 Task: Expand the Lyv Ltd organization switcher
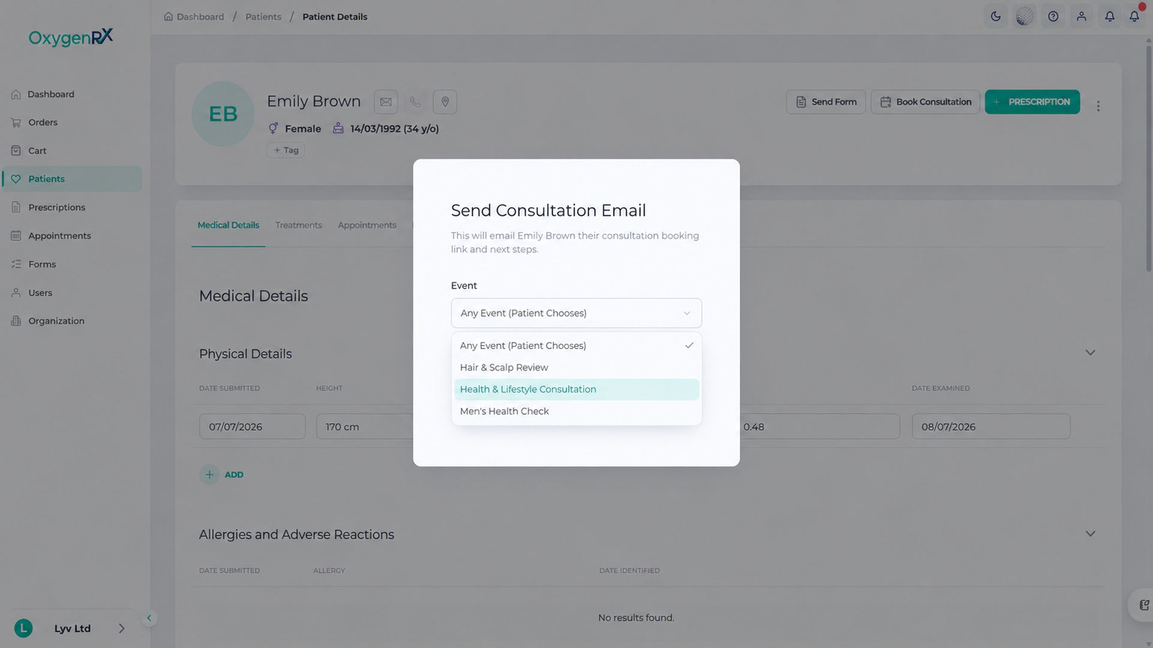click(x=72, y=628)
